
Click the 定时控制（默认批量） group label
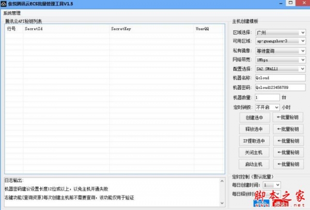click(253, 176)
